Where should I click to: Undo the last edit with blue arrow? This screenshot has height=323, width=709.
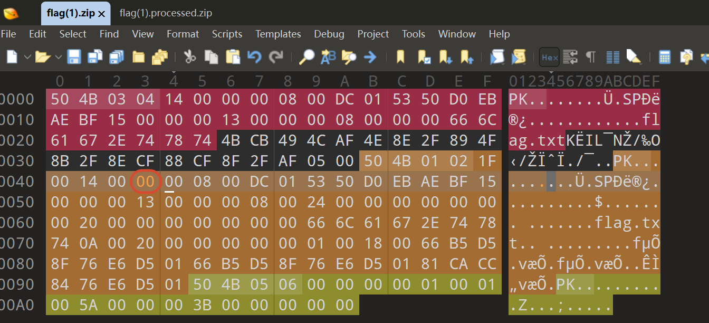(254, 56)
